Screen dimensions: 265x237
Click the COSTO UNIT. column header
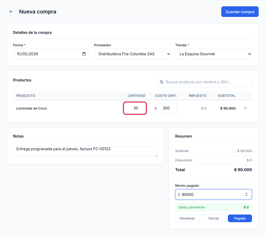(x=166, y=96)
